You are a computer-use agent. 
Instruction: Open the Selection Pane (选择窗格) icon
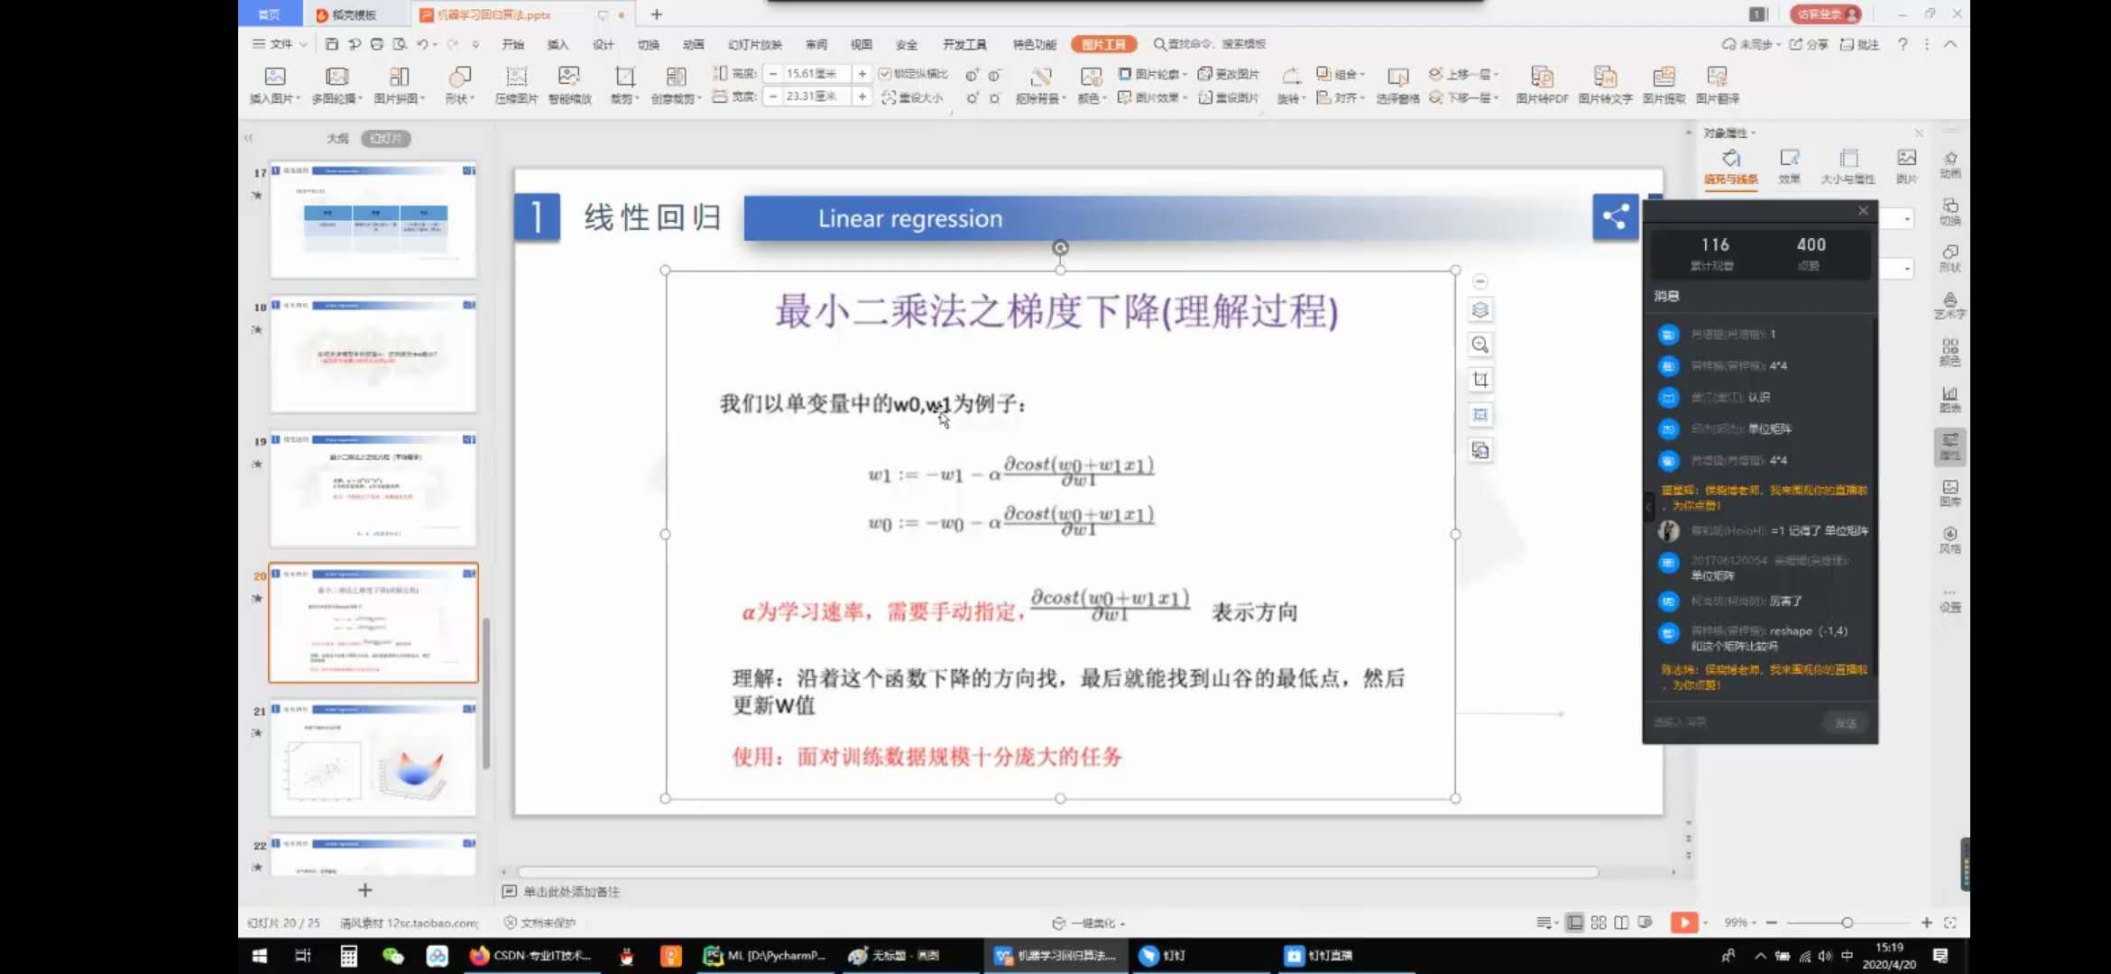[x=1397, y=78]
